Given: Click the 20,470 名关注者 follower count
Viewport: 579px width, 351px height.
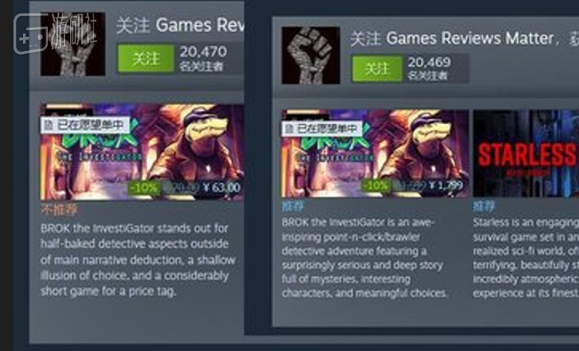Looking at the screenshot, I should (203, 59).
